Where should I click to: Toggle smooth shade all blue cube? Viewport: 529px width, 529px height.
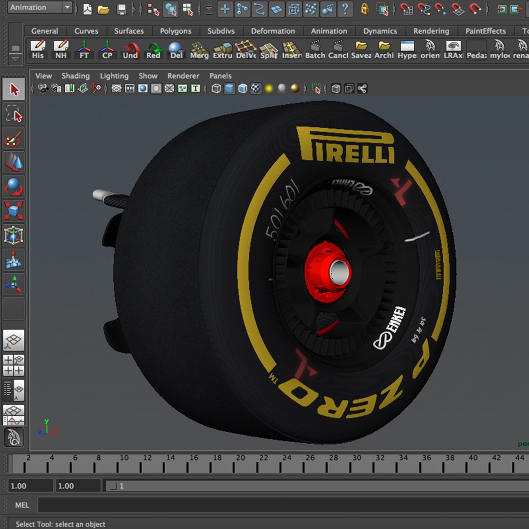pos(229,89)
